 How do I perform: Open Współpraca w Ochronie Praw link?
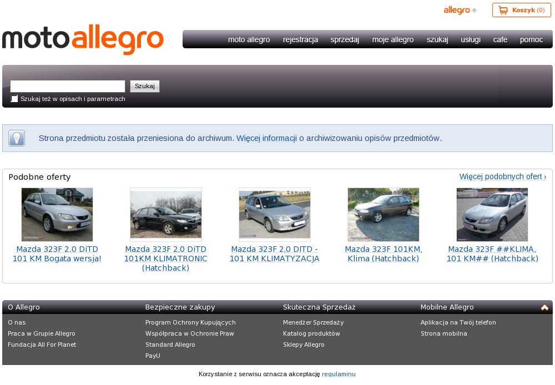(190, 334)
